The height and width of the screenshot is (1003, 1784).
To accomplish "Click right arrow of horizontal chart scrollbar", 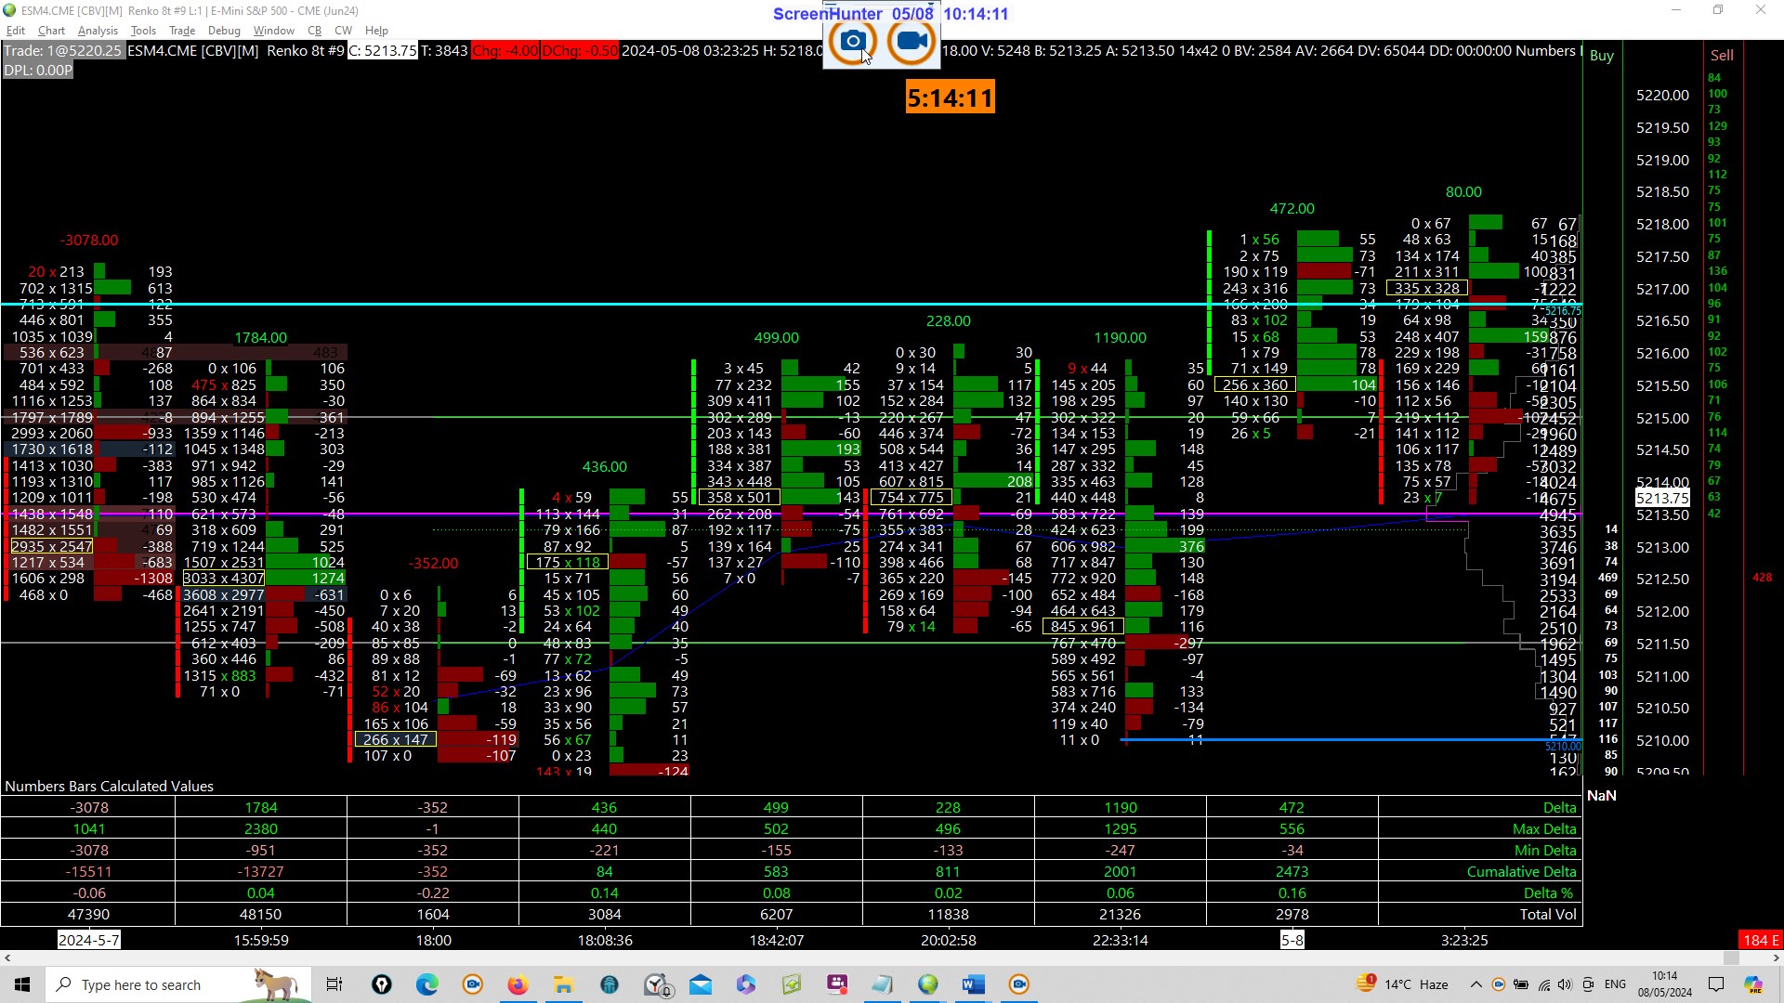I will click(1776, 957).
